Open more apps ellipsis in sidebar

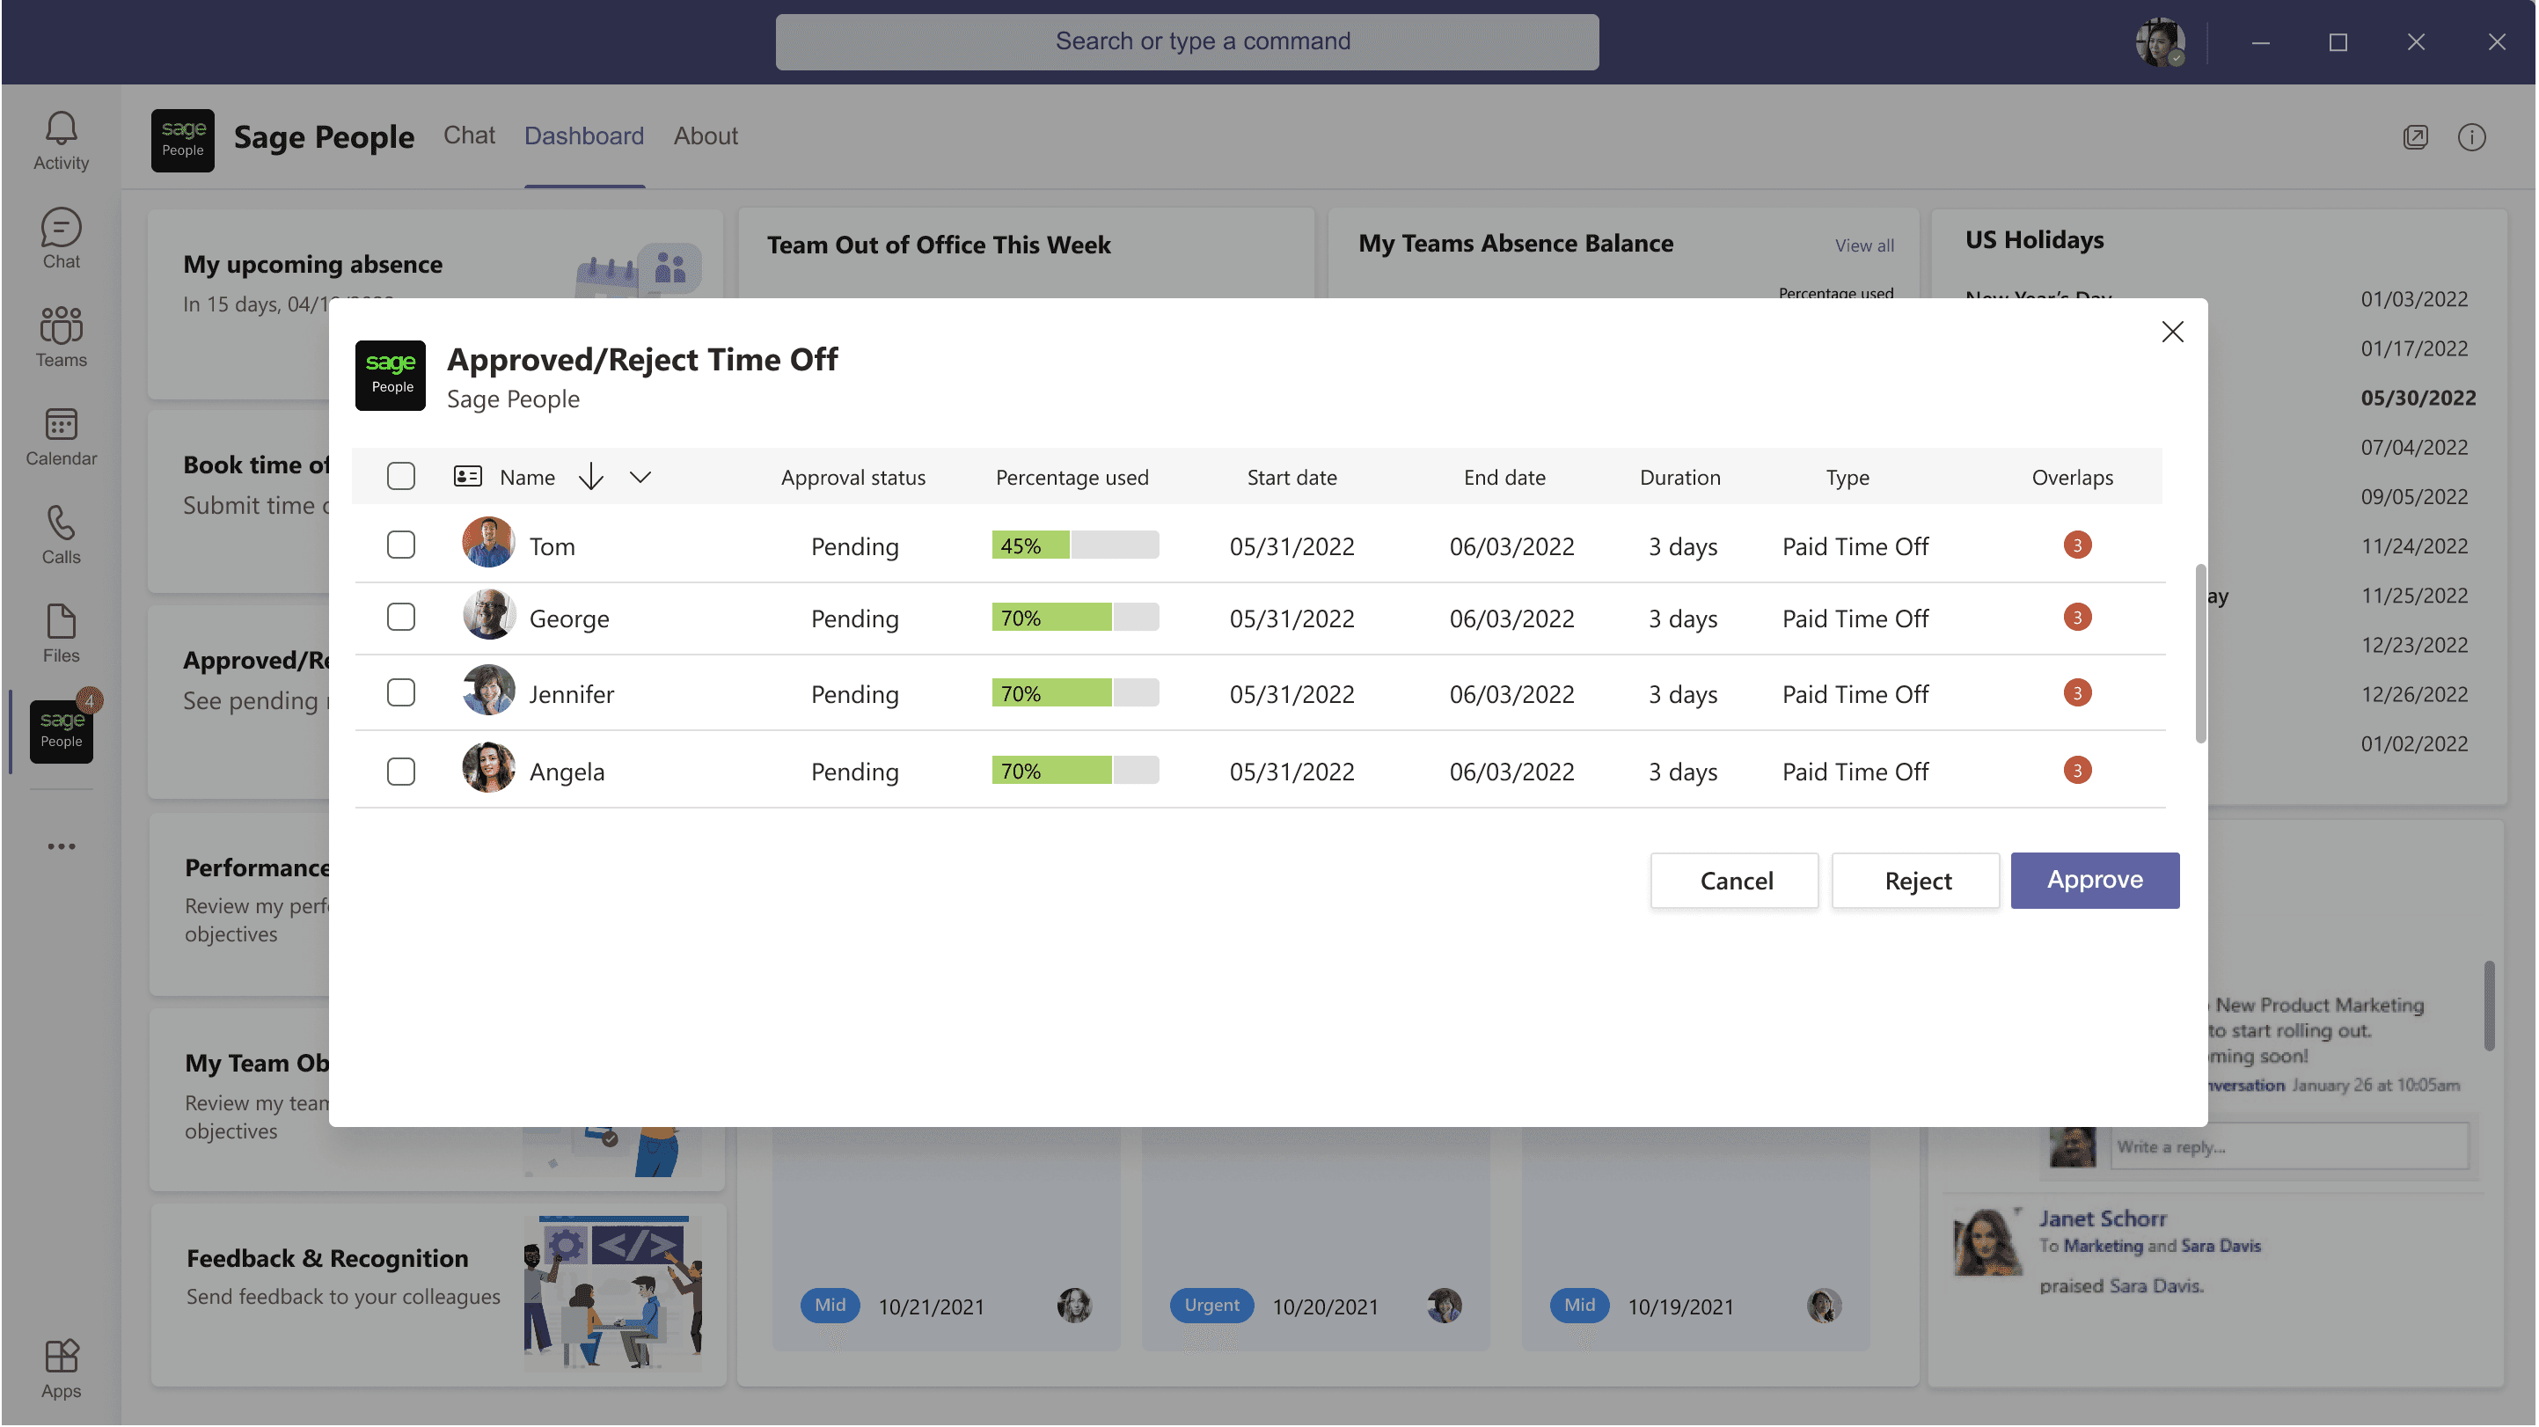(x=61, y=846)
